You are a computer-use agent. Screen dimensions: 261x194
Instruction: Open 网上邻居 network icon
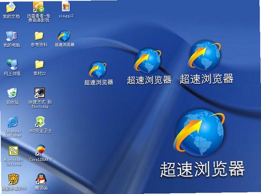tap(12, 65)
